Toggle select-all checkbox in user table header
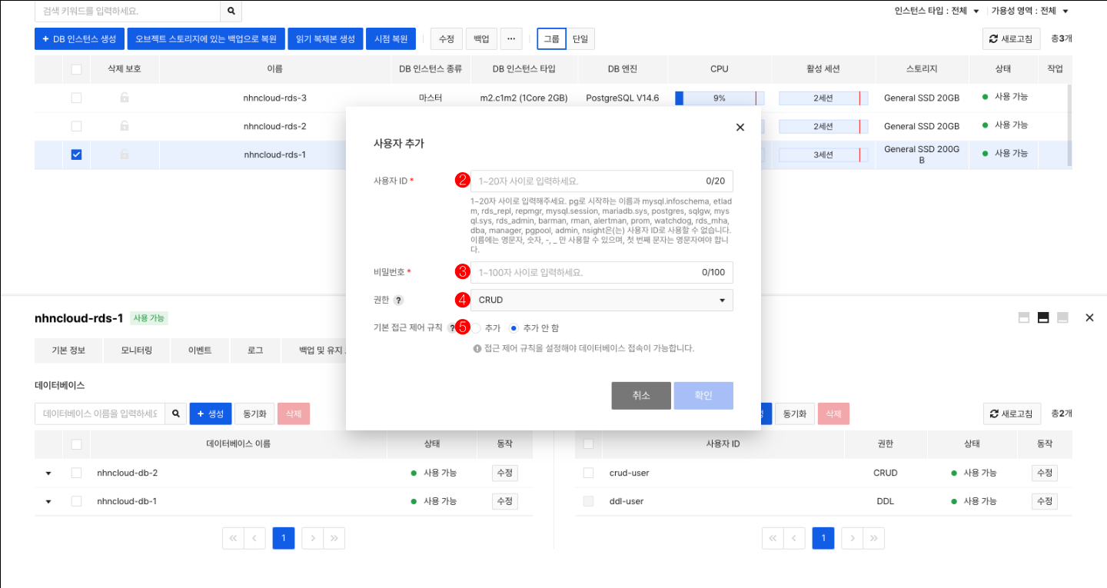1107x588 pixels. 588,444
